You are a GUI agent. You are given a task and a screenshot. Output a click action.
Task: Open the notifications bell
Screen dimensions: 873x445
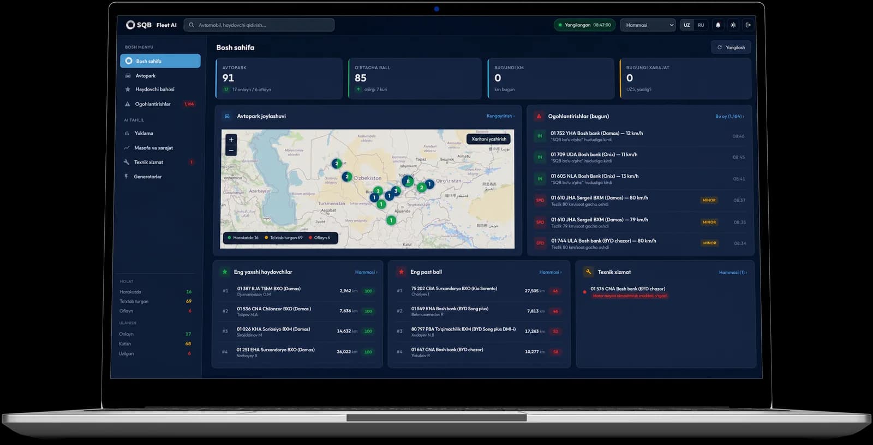[x=718, y=25]
